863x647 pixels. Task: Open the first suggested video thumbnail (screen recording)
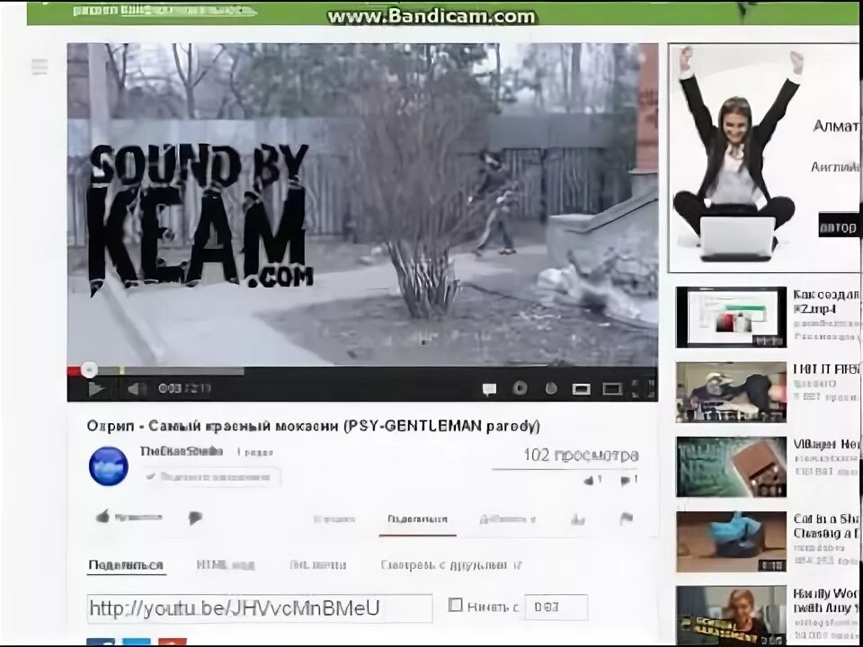(731, 317)
